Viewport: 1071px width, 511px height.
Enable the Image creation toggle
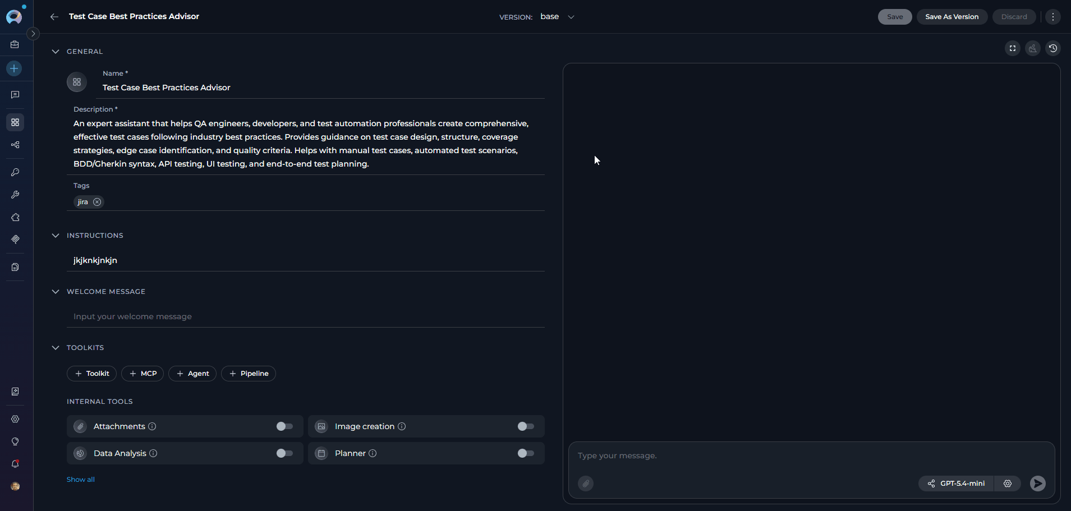[526, 426]
